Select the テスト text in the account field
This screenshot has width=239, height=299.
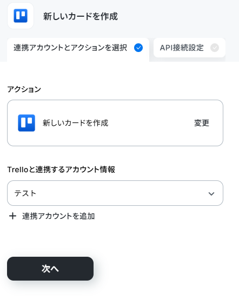coord(25,193)
